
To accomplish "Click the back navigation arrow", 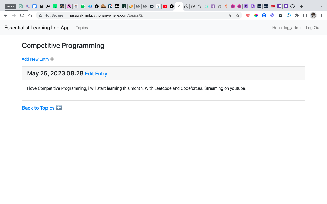I will [x=6, y=15].
